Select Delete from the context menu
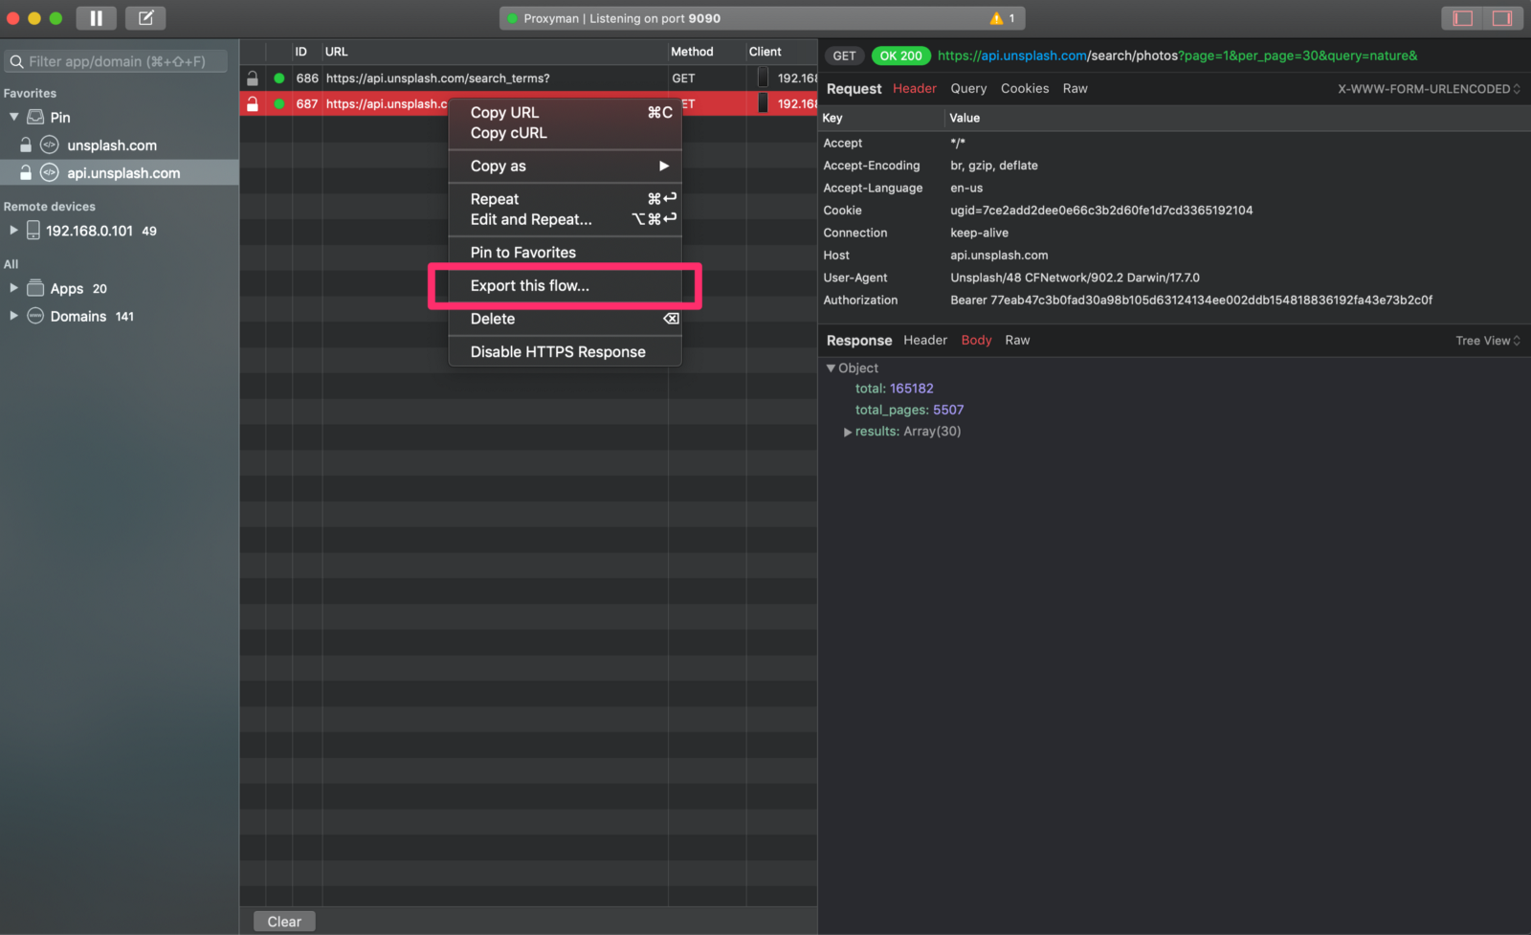This screenshot has width=1531, height=935. tap(566, 319)
